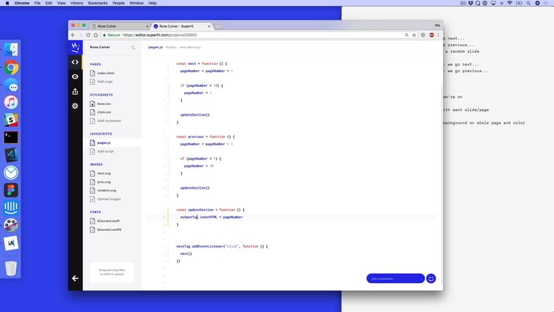
Task: Click the eye preview icon in sidebar
Action: point(75,77)
